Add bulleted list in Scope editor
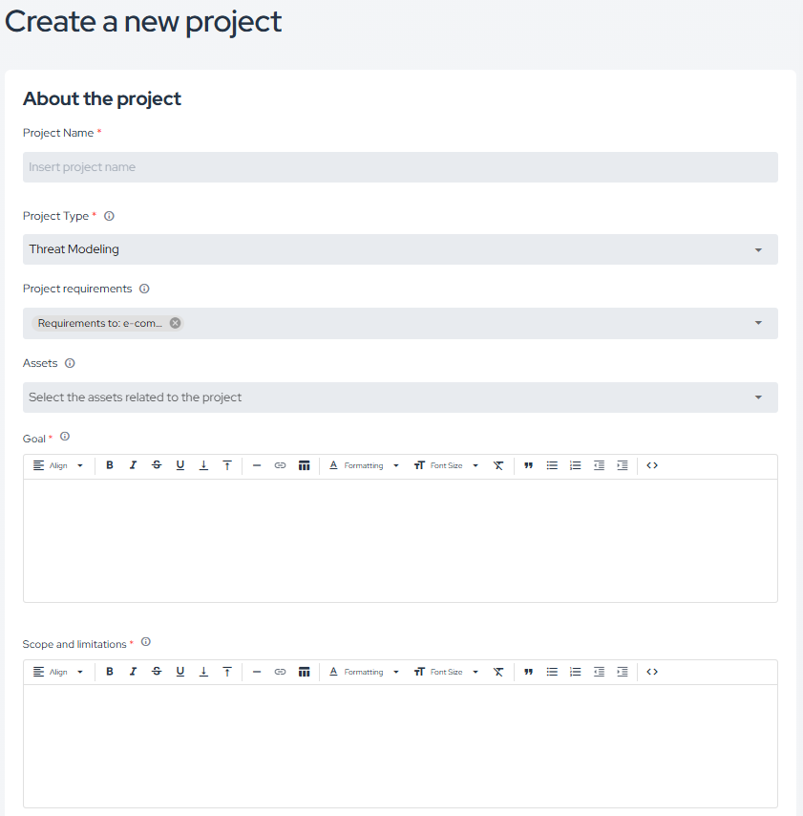Screen dimensions: 803x816 [552, 672]
